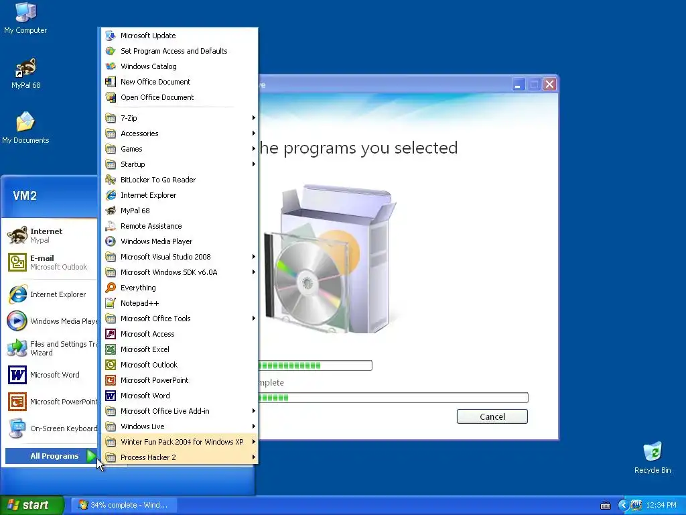
Task: Expand hidden tray icons chevron
Action: pos(623,506)
